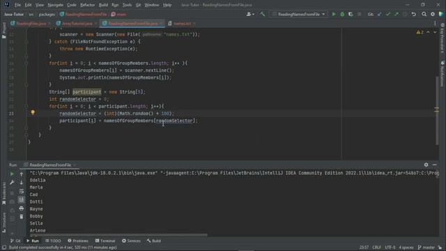Open run configuration wrench in the Run panel

point(12,183)
